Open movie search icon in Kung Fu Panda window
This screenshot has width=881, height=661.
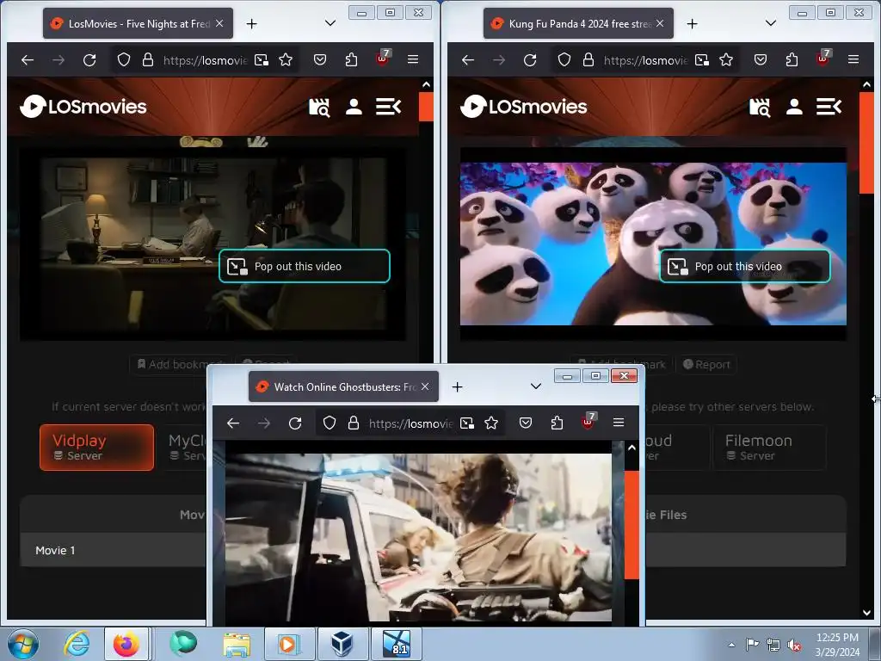click(760, 107)
